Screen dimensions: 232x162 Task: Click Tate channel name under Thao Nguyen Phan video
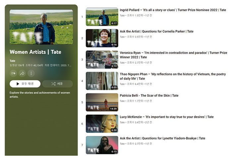point(122,84)
